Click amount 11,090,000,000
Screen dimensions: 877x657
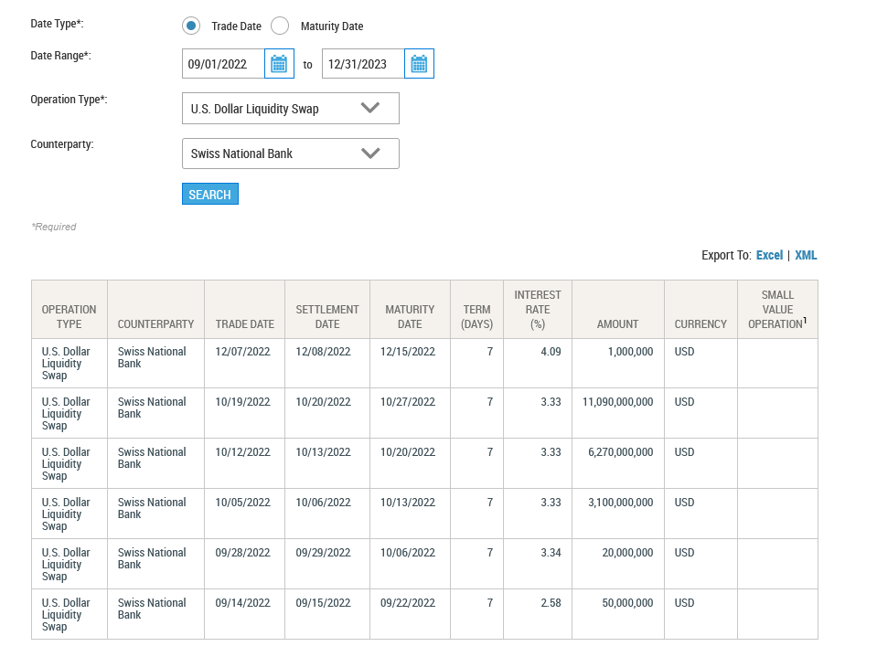618,402
